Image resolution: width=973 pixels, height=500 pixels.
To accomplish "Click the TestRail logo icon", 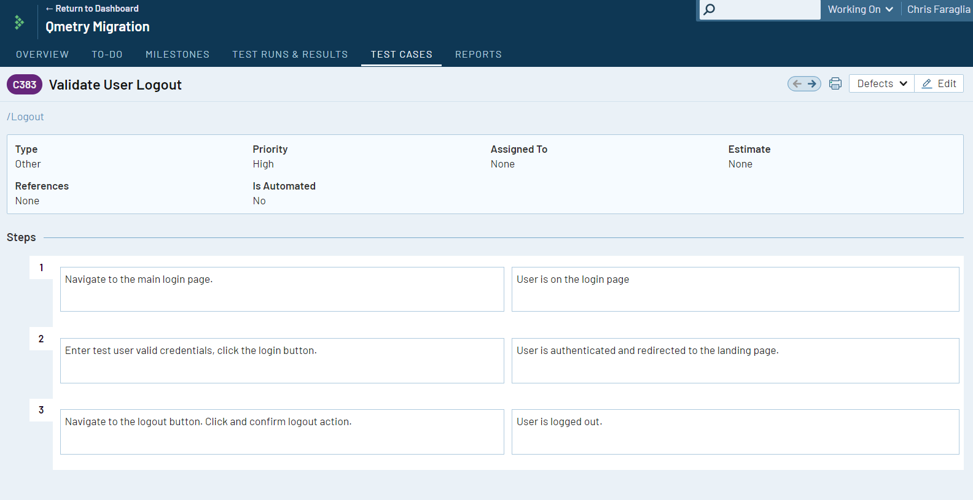I will click(x=19, y=23).
